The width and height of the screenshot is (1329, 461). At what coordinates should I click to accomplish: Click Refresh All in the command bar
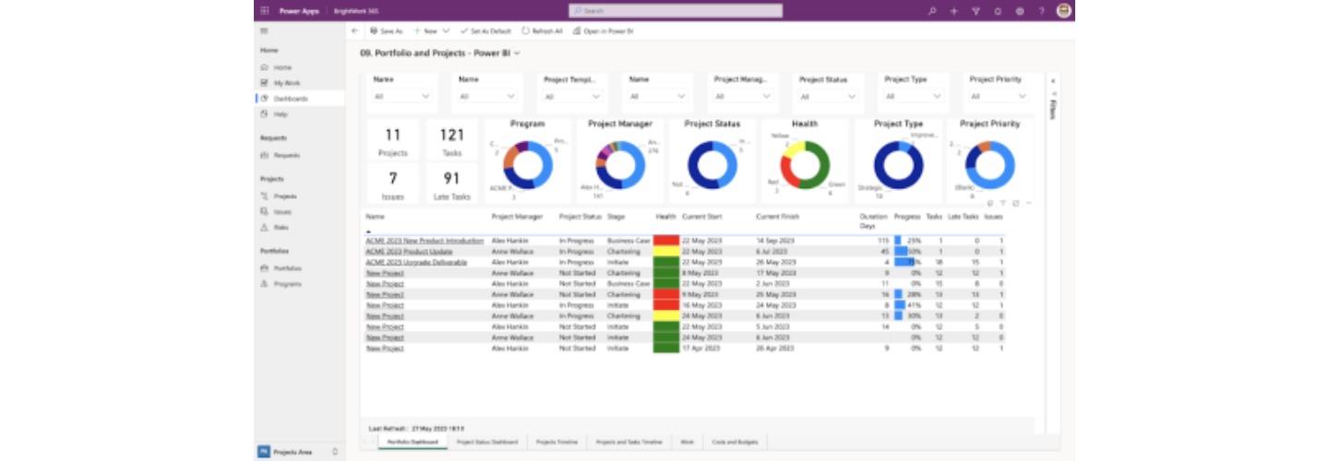tap(542, 30)
